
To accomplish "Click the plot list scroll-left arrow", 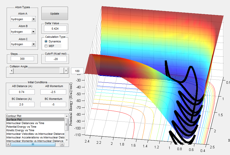I will 8,145.
